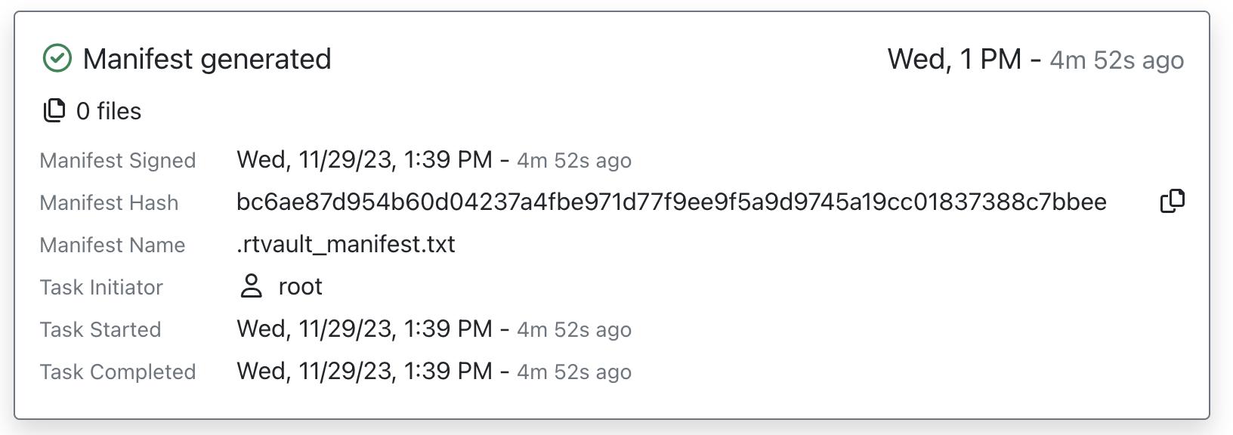Click the Wed, 1 PM header timestamp
This screenshot has height=435, width=1233.
point(953,59)
